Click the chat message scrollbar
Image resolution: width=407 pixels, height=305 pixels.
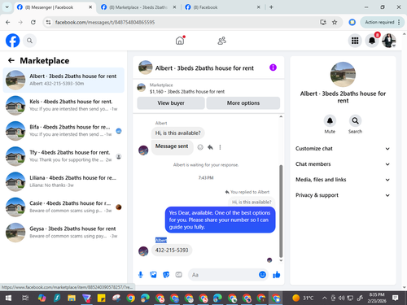[x=281, y=211]
